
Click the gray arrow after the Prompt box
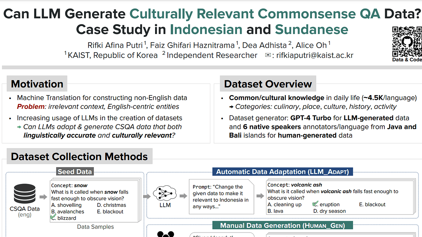[260, 196]
